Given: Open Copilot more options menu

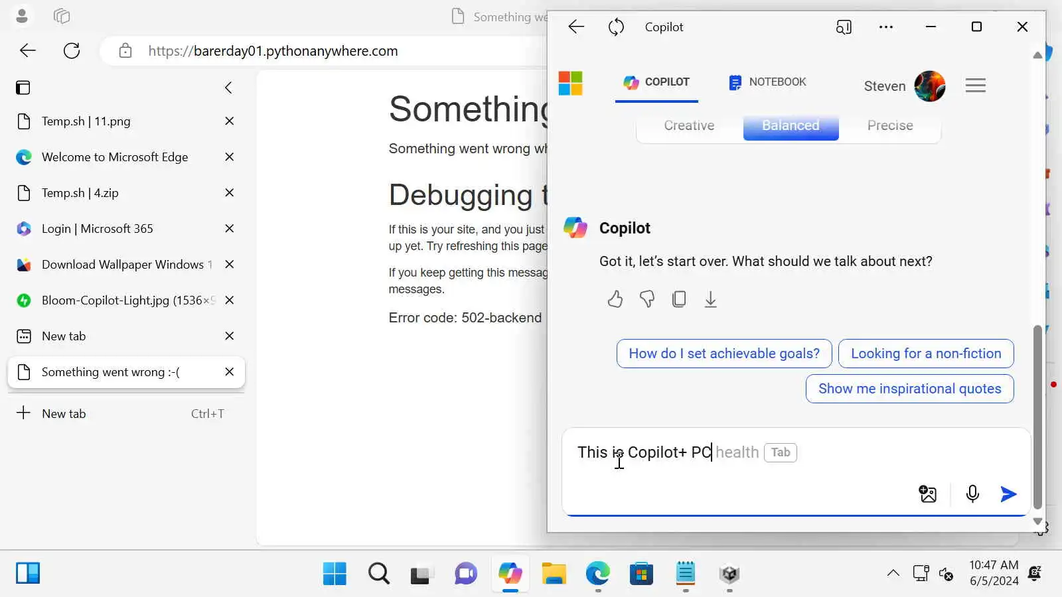Looking at the screenshot, I should point(886,27).
